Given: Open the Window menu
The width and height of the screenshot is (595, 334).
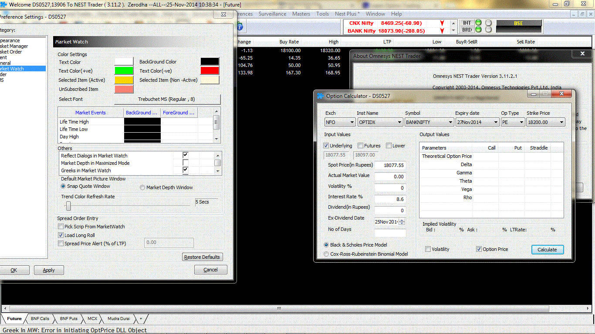Looking at the screenshot, I should click(x=375, y=14).
